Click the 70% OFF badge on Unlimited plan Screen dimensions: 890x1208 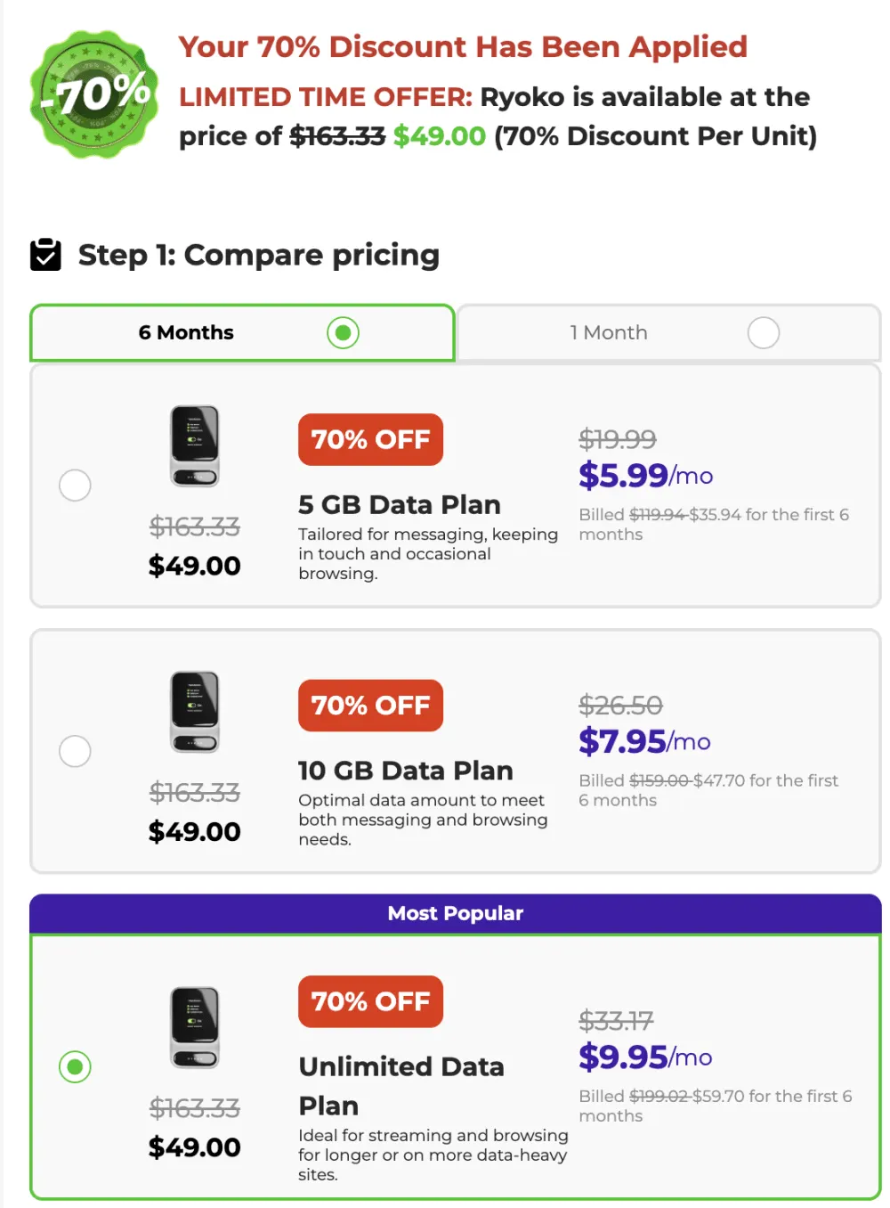click(369, 1001)
